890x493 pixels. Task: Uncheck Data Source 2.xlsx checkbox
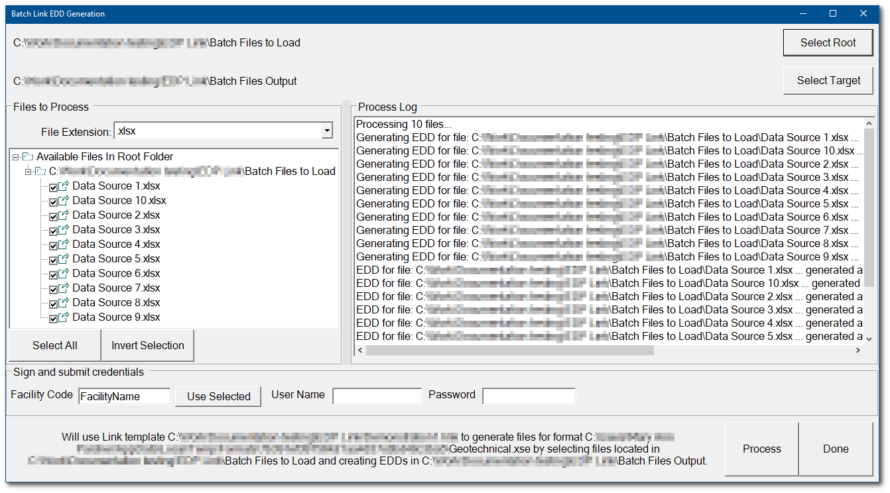click(x=54, y=216)
